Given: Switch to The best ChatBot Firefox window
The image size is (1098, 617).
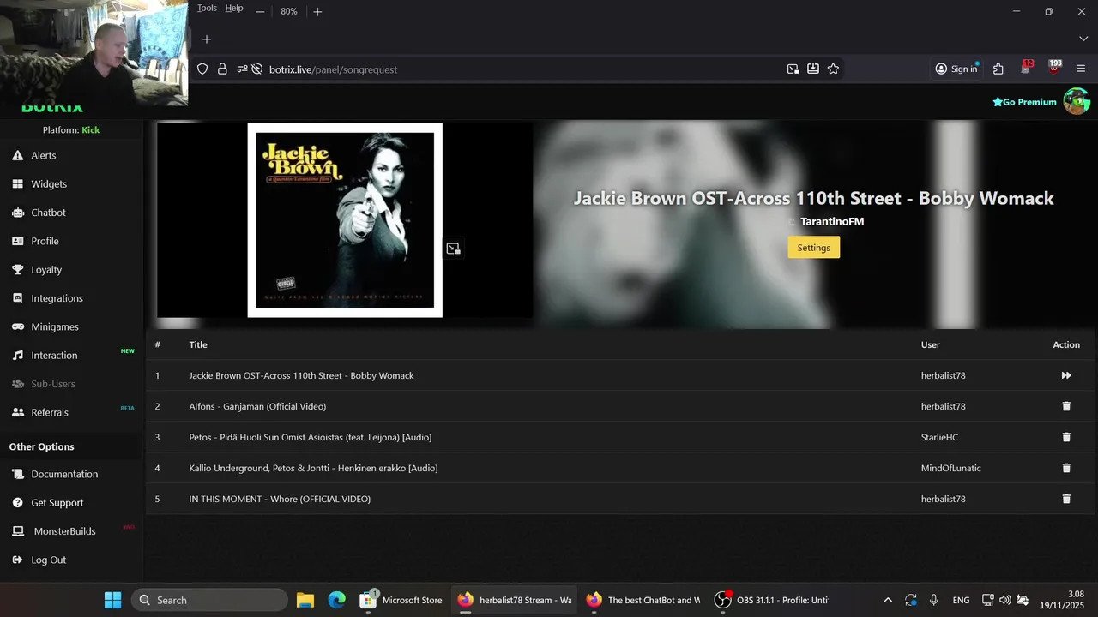Looking at the screenshot, I should coord(643,600).
